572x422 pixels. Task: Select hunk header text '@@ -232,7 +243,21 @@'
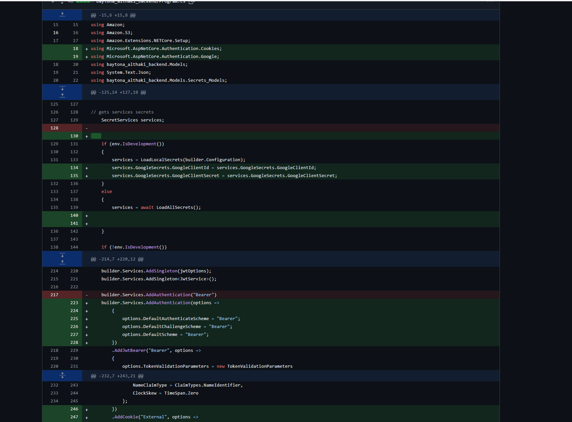[117, 376]
